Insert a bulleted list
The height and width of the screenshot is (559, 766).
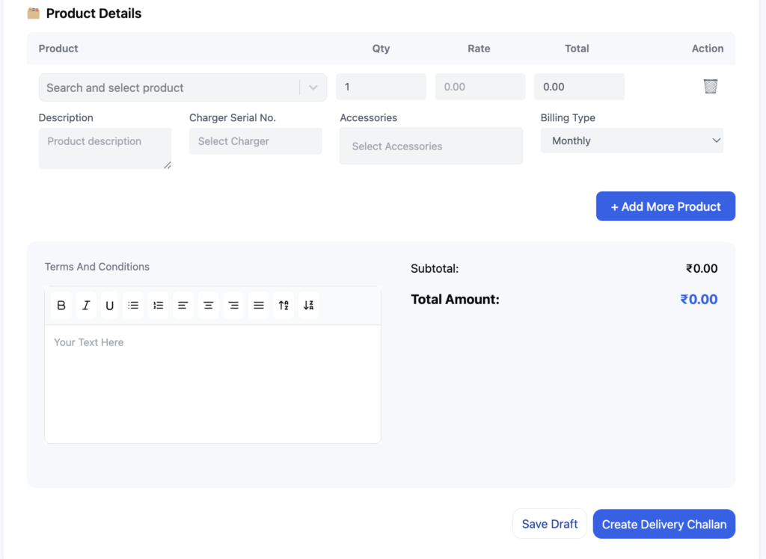click(x=133, y=306)
